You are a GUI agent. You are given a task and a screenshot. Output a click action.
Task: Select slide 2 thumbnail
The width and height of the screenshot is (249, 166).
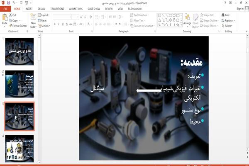(20, 84)
